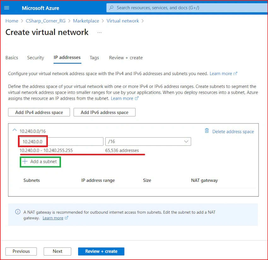This screenshot has height=260, width=268.
Task: Go to Home breadcrumb
Action: point(12,21)
